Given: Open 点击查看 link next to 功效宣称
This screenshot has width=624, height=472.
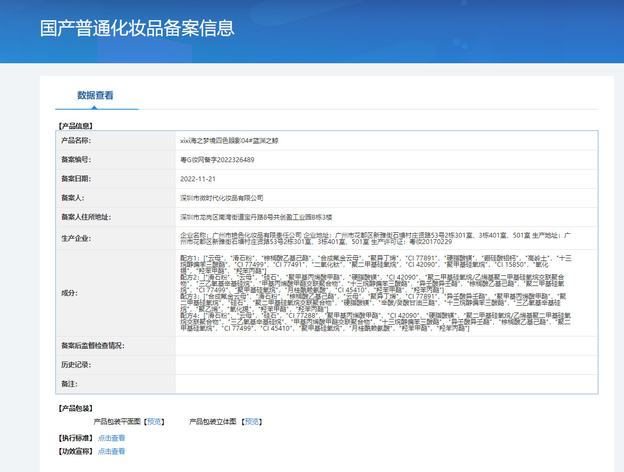Looking at the screenshot, I should [x=112, y=451].
